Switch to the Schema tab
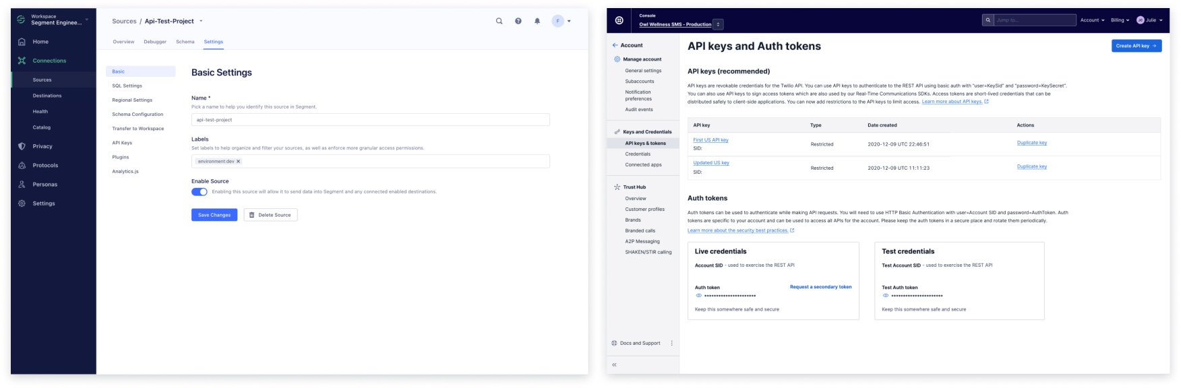The width and height of the screenshot is (1181, 388). pyautogui.click(x=185, y=42)
